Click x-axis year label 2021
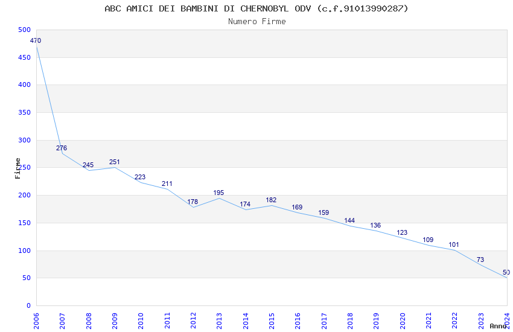 [x=429, y=321]
